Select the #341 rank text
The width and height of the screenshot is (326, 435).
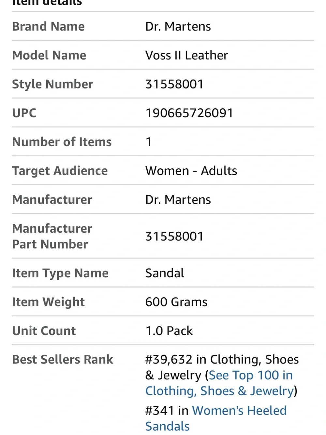click(160, 411)
